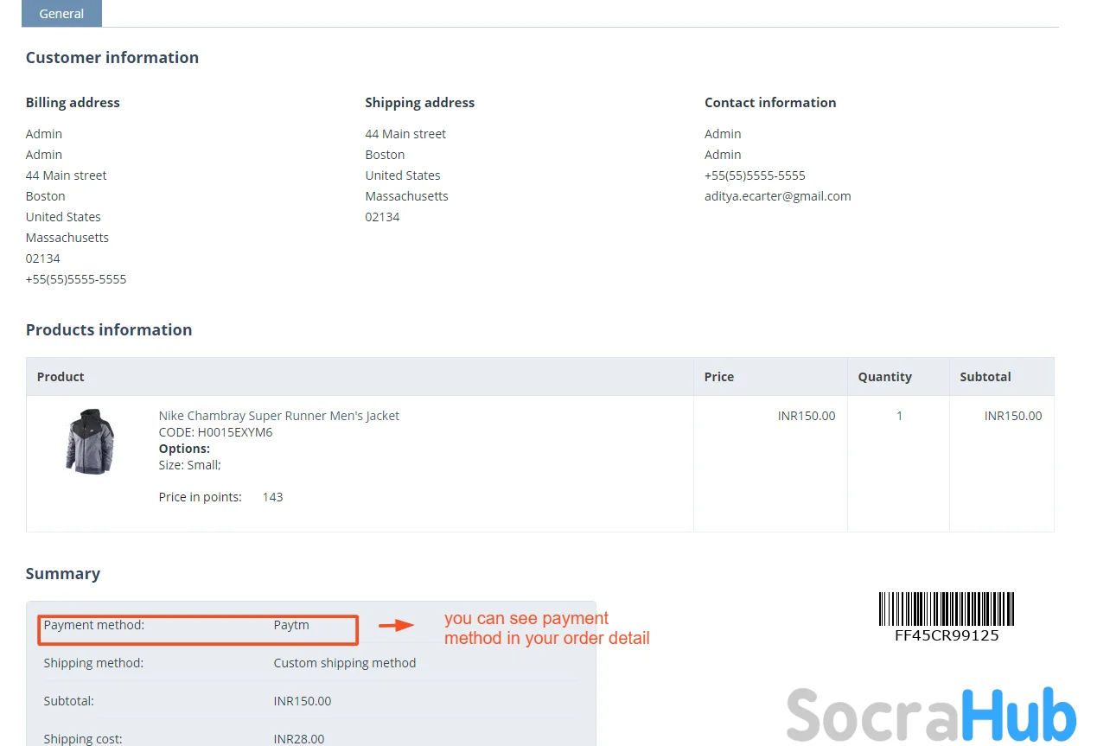1097x746 pixels.
Task: Click the Customer information heading
Action: coord(112,57)
